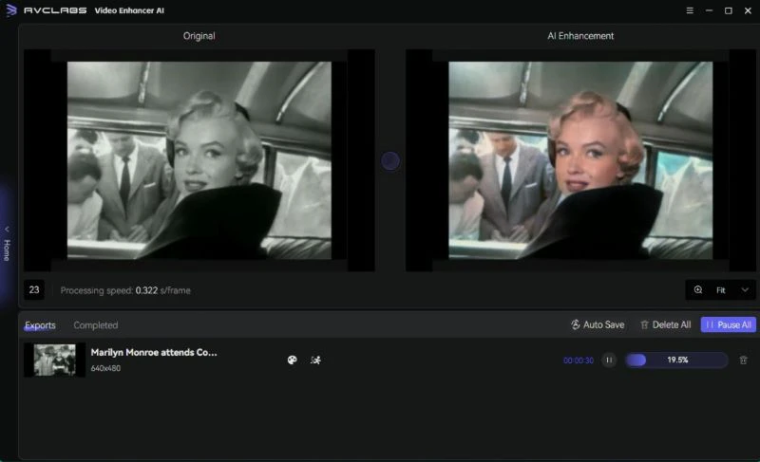The image size is (760, 462).
Task: Close the Video Enhancer AI window
Action: click(748, 10)
